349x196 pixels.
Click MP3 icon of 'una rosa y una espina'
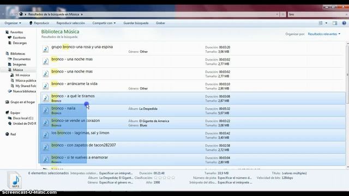pos(46,49)
